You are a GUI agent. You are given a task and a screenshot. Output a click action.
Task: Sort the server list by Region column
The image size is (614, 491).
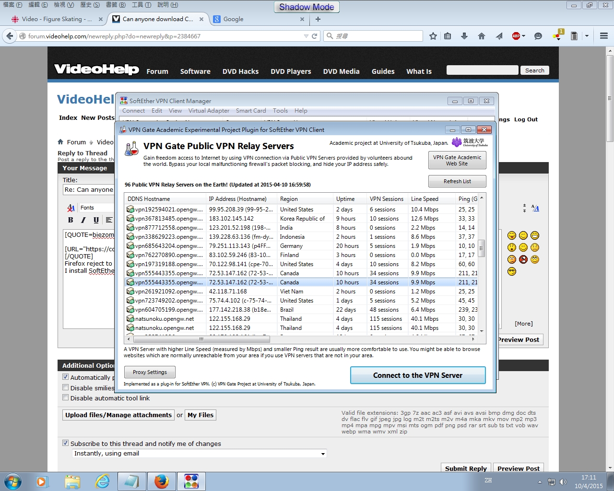305,199
